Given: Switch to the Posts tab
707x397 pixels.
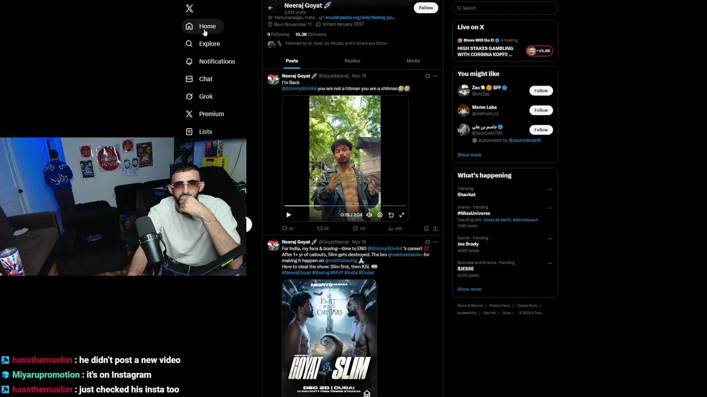Looking at the screenshot, I should (x=292, y=61).
